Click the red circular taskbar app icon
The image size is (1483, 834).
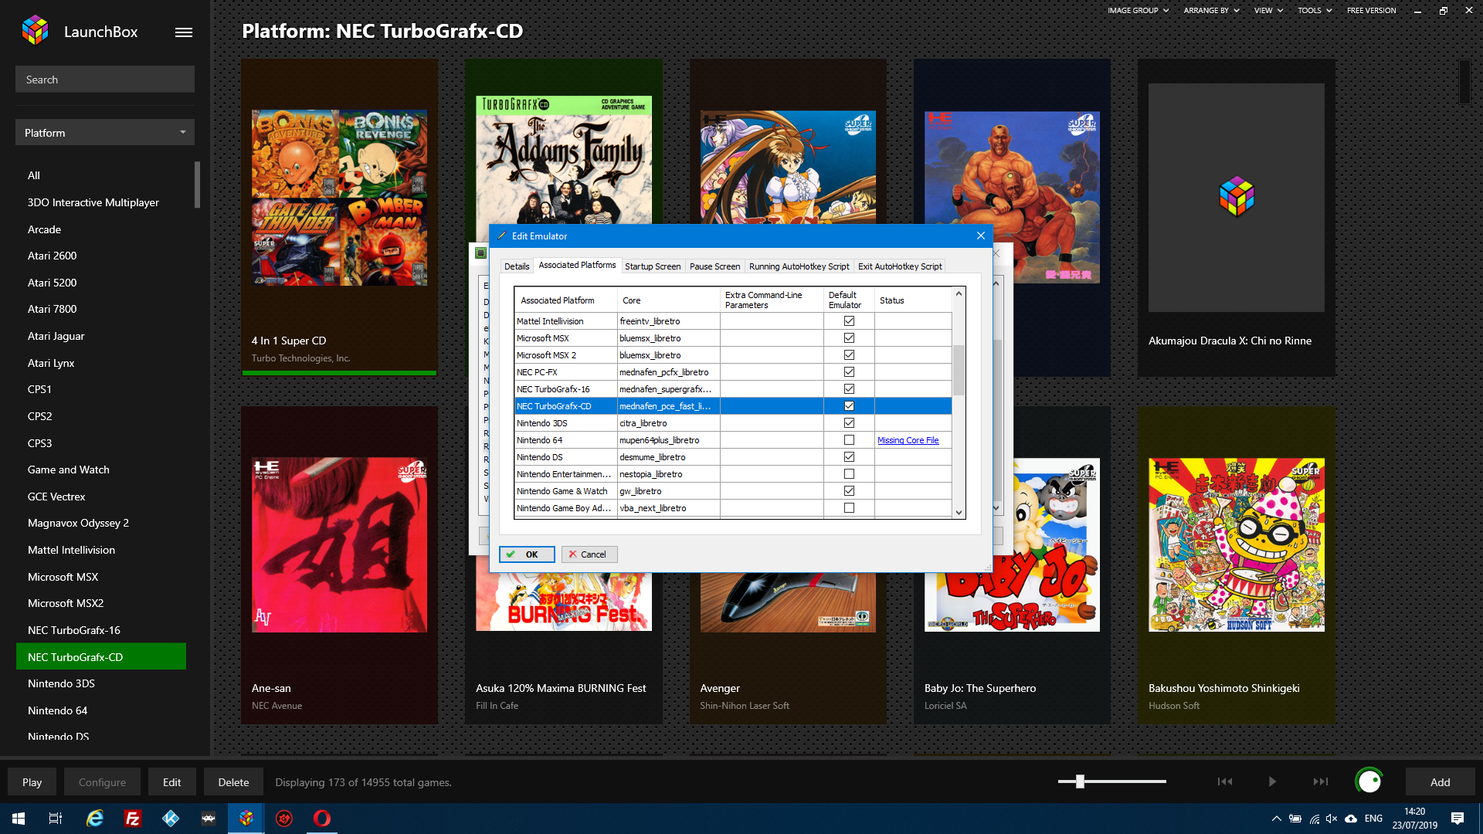[284, 819]
